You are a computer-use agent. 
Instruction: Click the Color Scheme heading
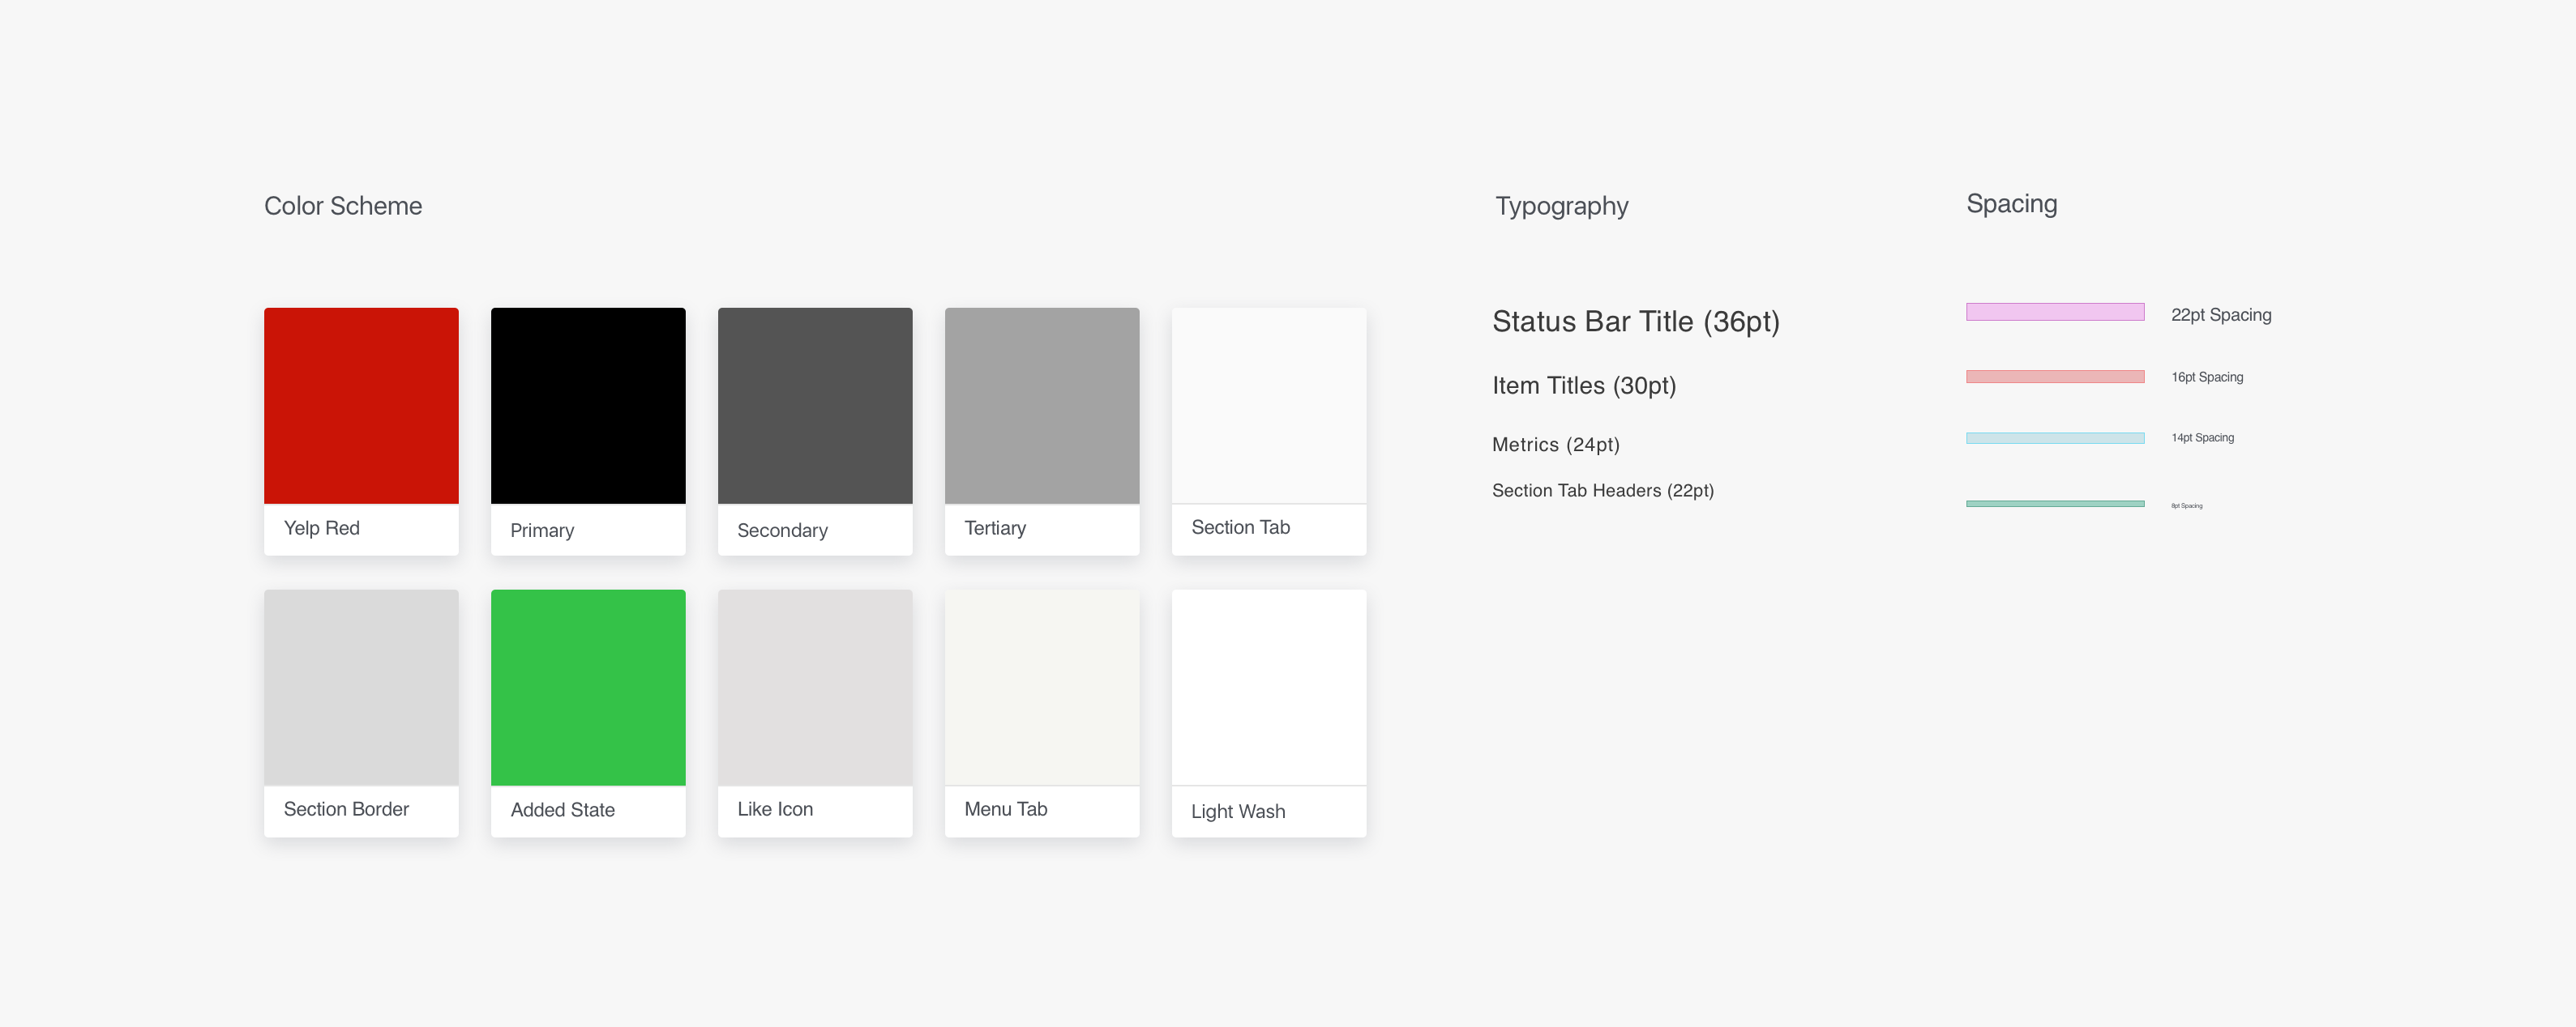click(x=343, y=206)
